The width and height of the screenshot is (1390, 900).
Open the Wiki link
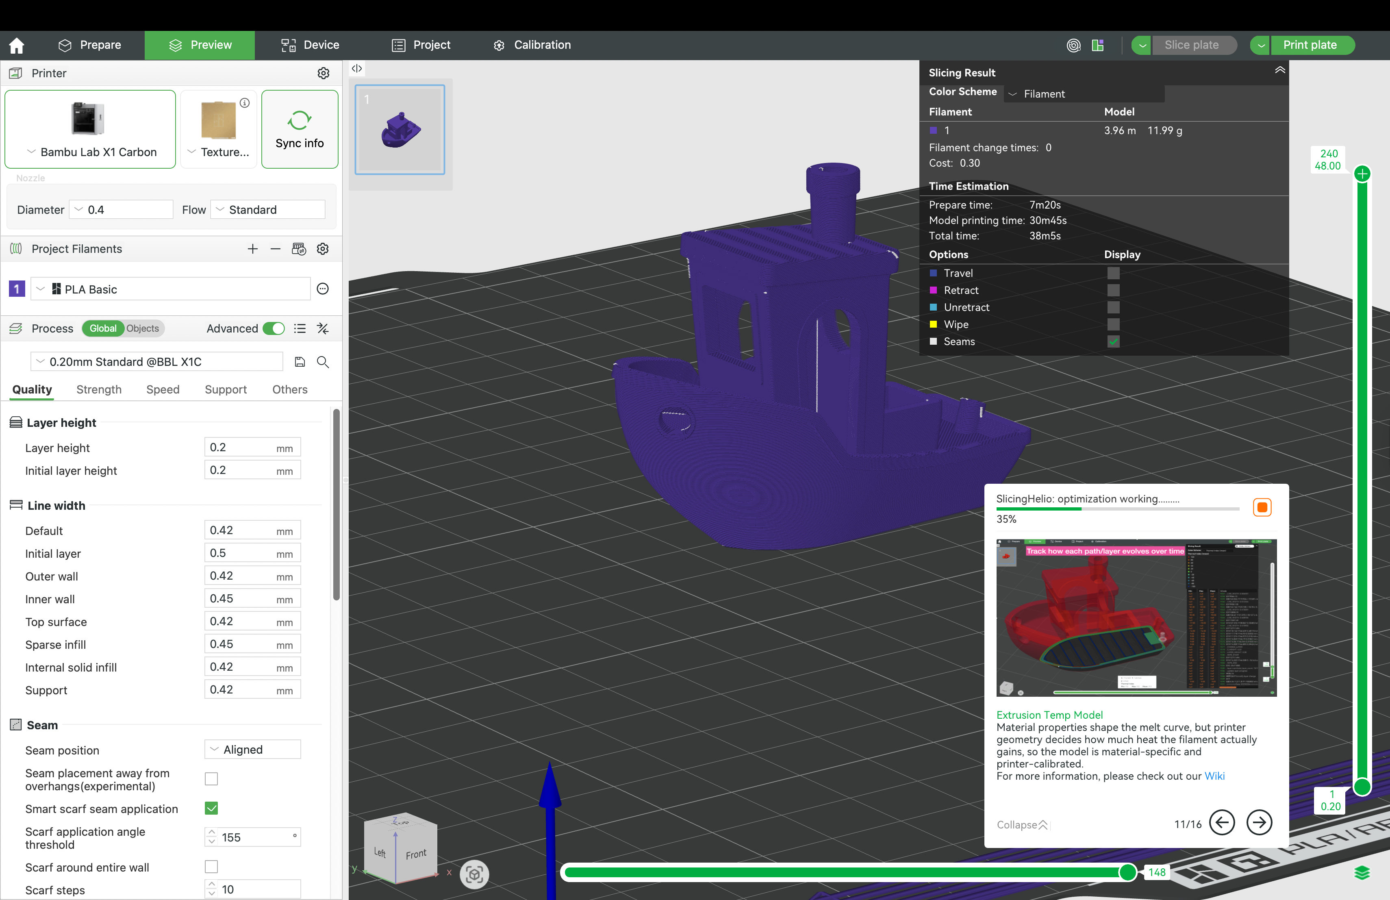click(1215, 776)
